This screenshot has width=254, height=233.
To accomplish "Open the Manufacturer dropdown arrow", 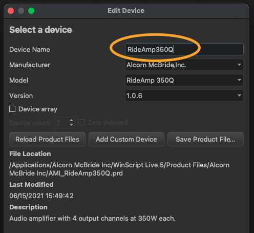I will pyautogui.click(x=239, y=65).
